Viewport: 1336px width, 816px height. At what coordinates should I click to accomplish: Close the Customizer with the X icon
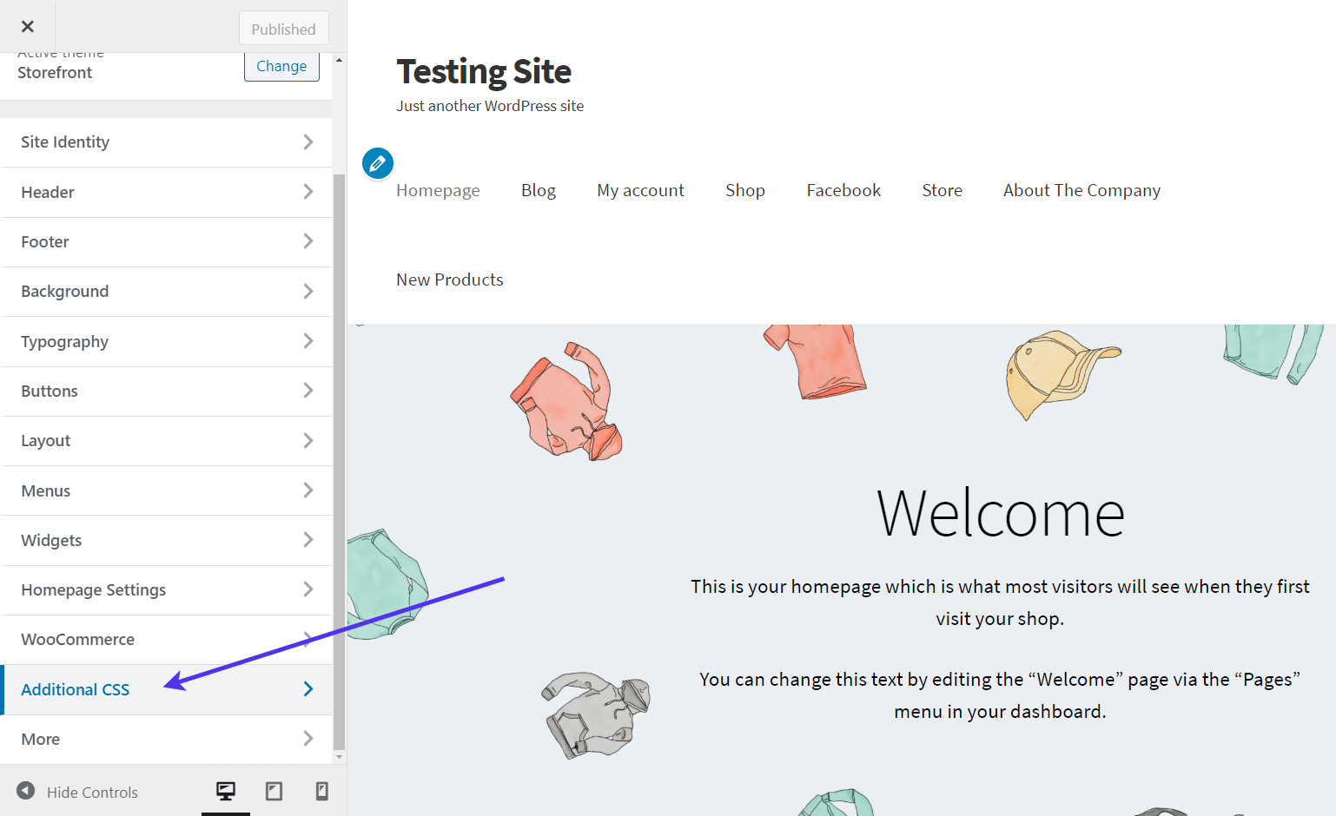27,26
